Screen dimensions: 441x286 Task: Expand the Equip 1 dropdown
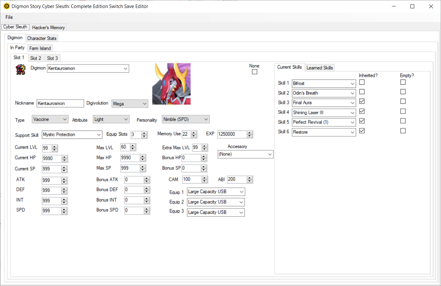point(216,192)
